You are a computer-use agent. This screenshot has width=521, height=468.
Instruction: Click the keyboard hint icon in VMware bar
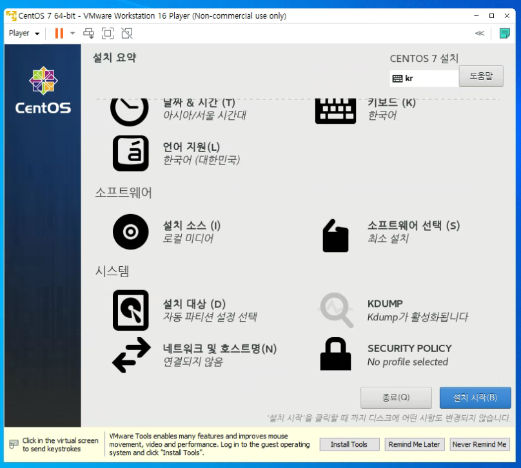tap(14, 444)
